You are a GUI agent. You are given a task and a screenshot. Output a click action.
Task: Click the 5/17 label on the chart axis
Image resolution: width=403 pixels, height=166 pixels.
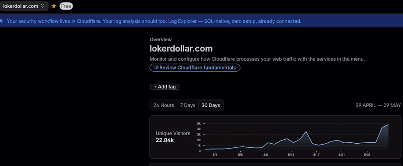[317, 155]
